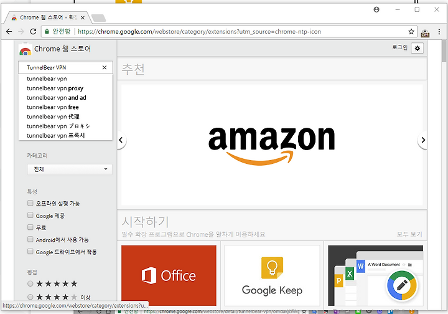Click the Chrome Web Store logo
The height and width of the screenshot is (314, 448).
coord(26,49)
